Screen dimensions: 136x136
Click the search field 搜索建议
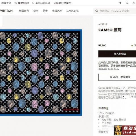pyautogui.click(x=115, y=11)
